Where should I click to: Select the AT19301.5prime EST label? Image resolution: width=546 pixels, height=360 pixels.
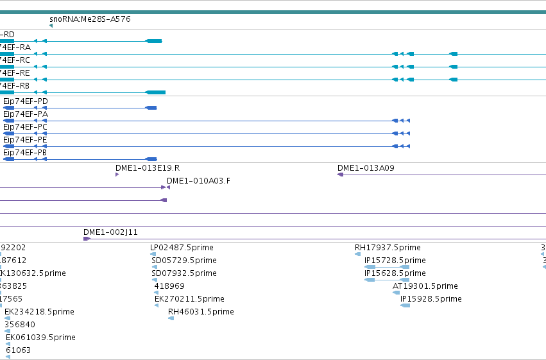coord(425,286)
